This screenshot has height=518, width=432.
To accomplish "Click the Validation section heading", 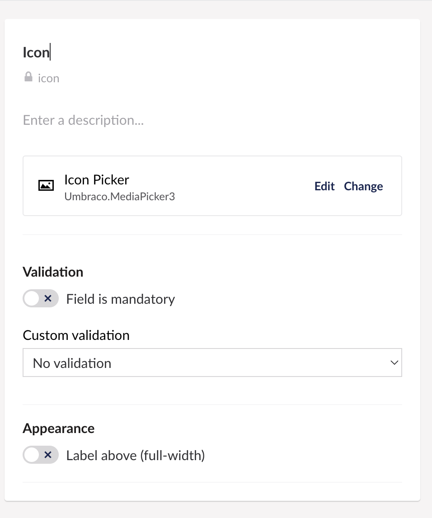I will pyautogui.click(x=53, y=272).
